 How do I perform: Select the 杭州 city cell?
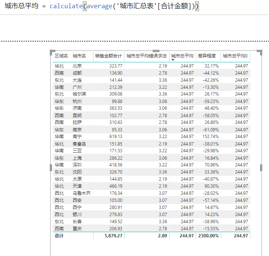pyautogui.click(x=77, y=102)
